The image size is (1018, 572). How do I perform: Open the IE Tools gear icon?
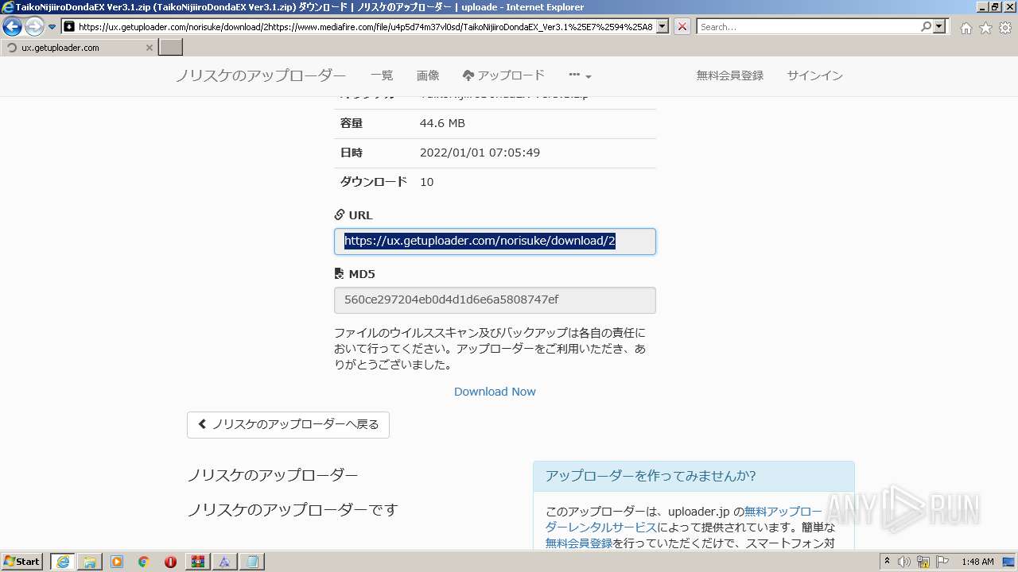coord(1005,28)
